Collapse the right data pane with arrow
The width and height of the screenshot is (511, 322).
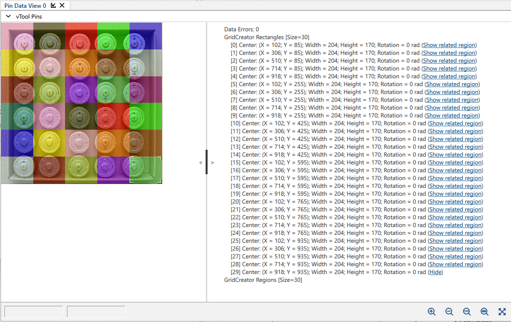pyautogui.click(x=212, y=162)
